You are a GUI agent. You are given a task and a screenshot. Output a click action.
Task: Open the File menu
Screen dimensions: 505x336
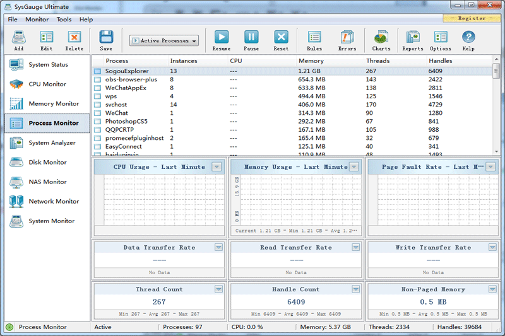13,20
